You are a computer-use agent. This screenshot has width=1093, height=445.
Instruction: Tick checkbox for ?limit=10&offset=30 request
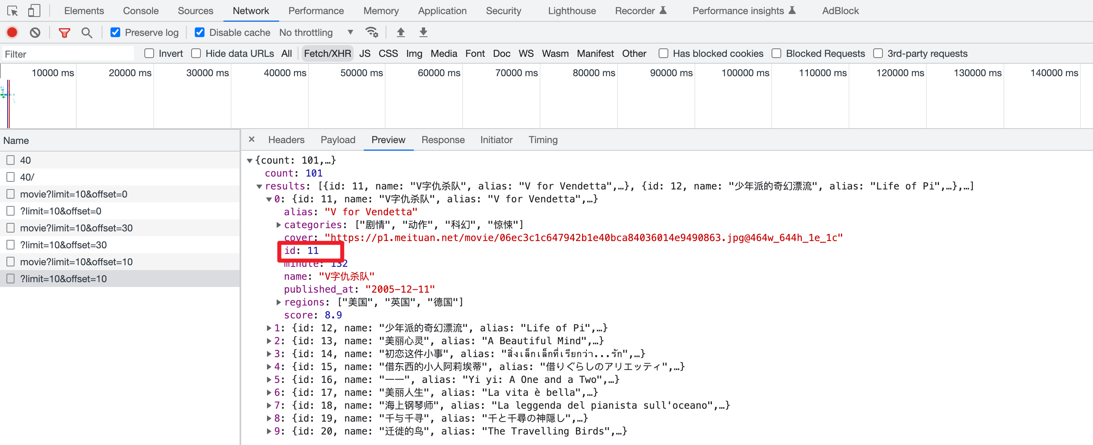[x=10, y=245]
